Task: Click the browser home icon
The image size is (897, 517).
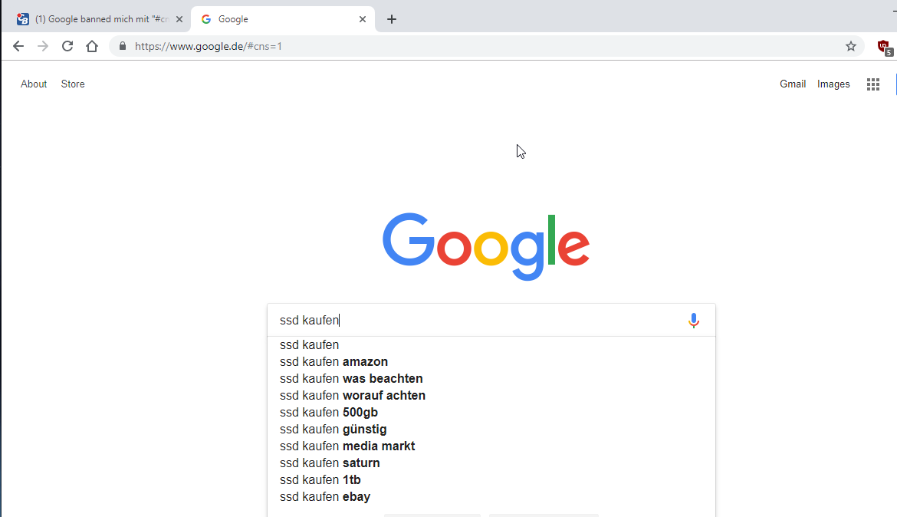Action: coord(92,46)
